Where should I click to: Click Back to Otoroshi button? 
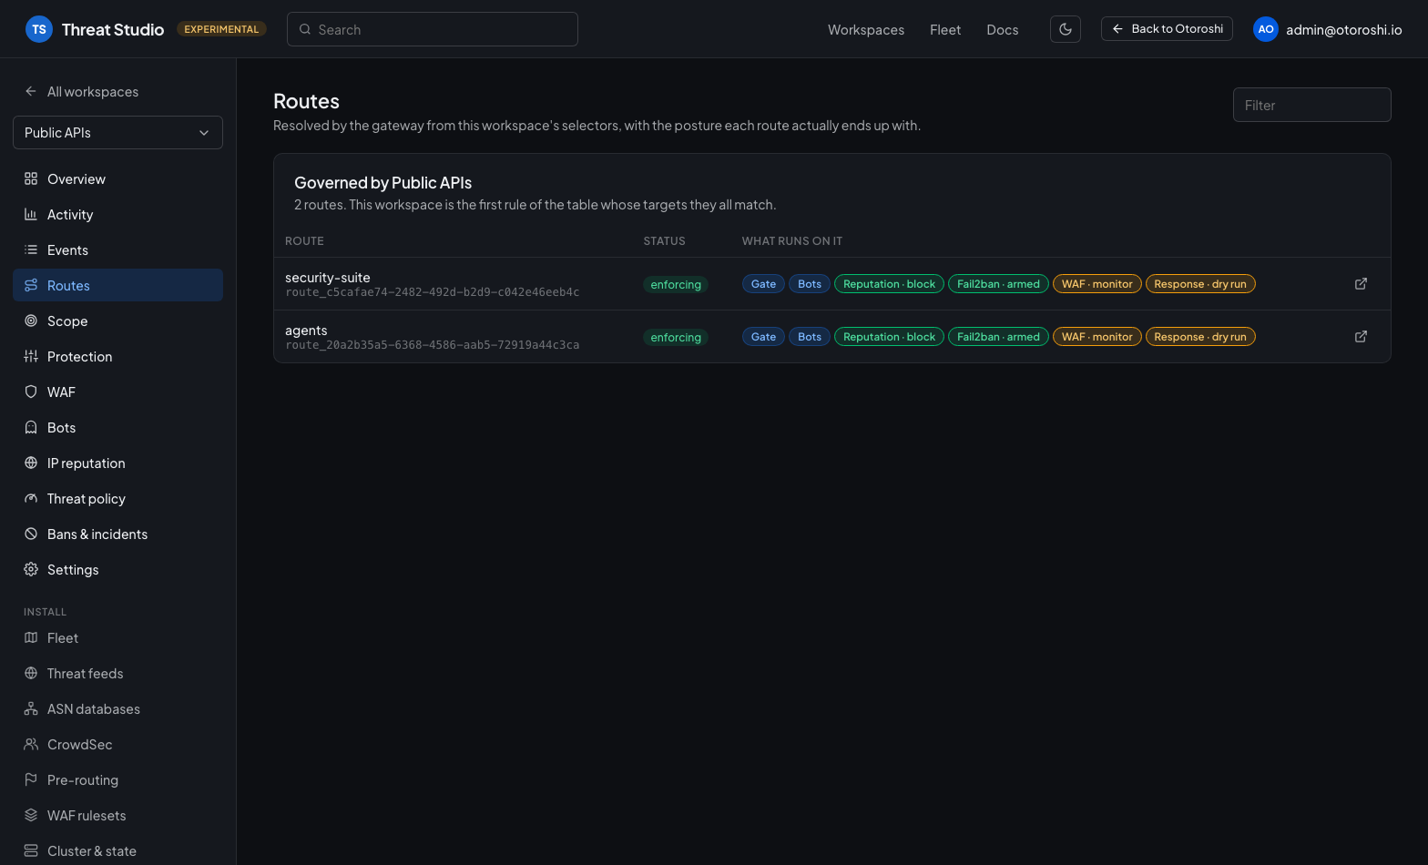click(1167, 29)
